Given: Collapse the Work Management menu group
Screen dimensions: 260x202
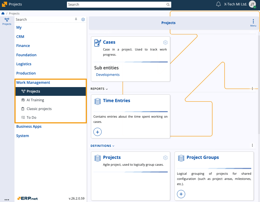Looking at the screenshot, I should click(x=33, y=82).
